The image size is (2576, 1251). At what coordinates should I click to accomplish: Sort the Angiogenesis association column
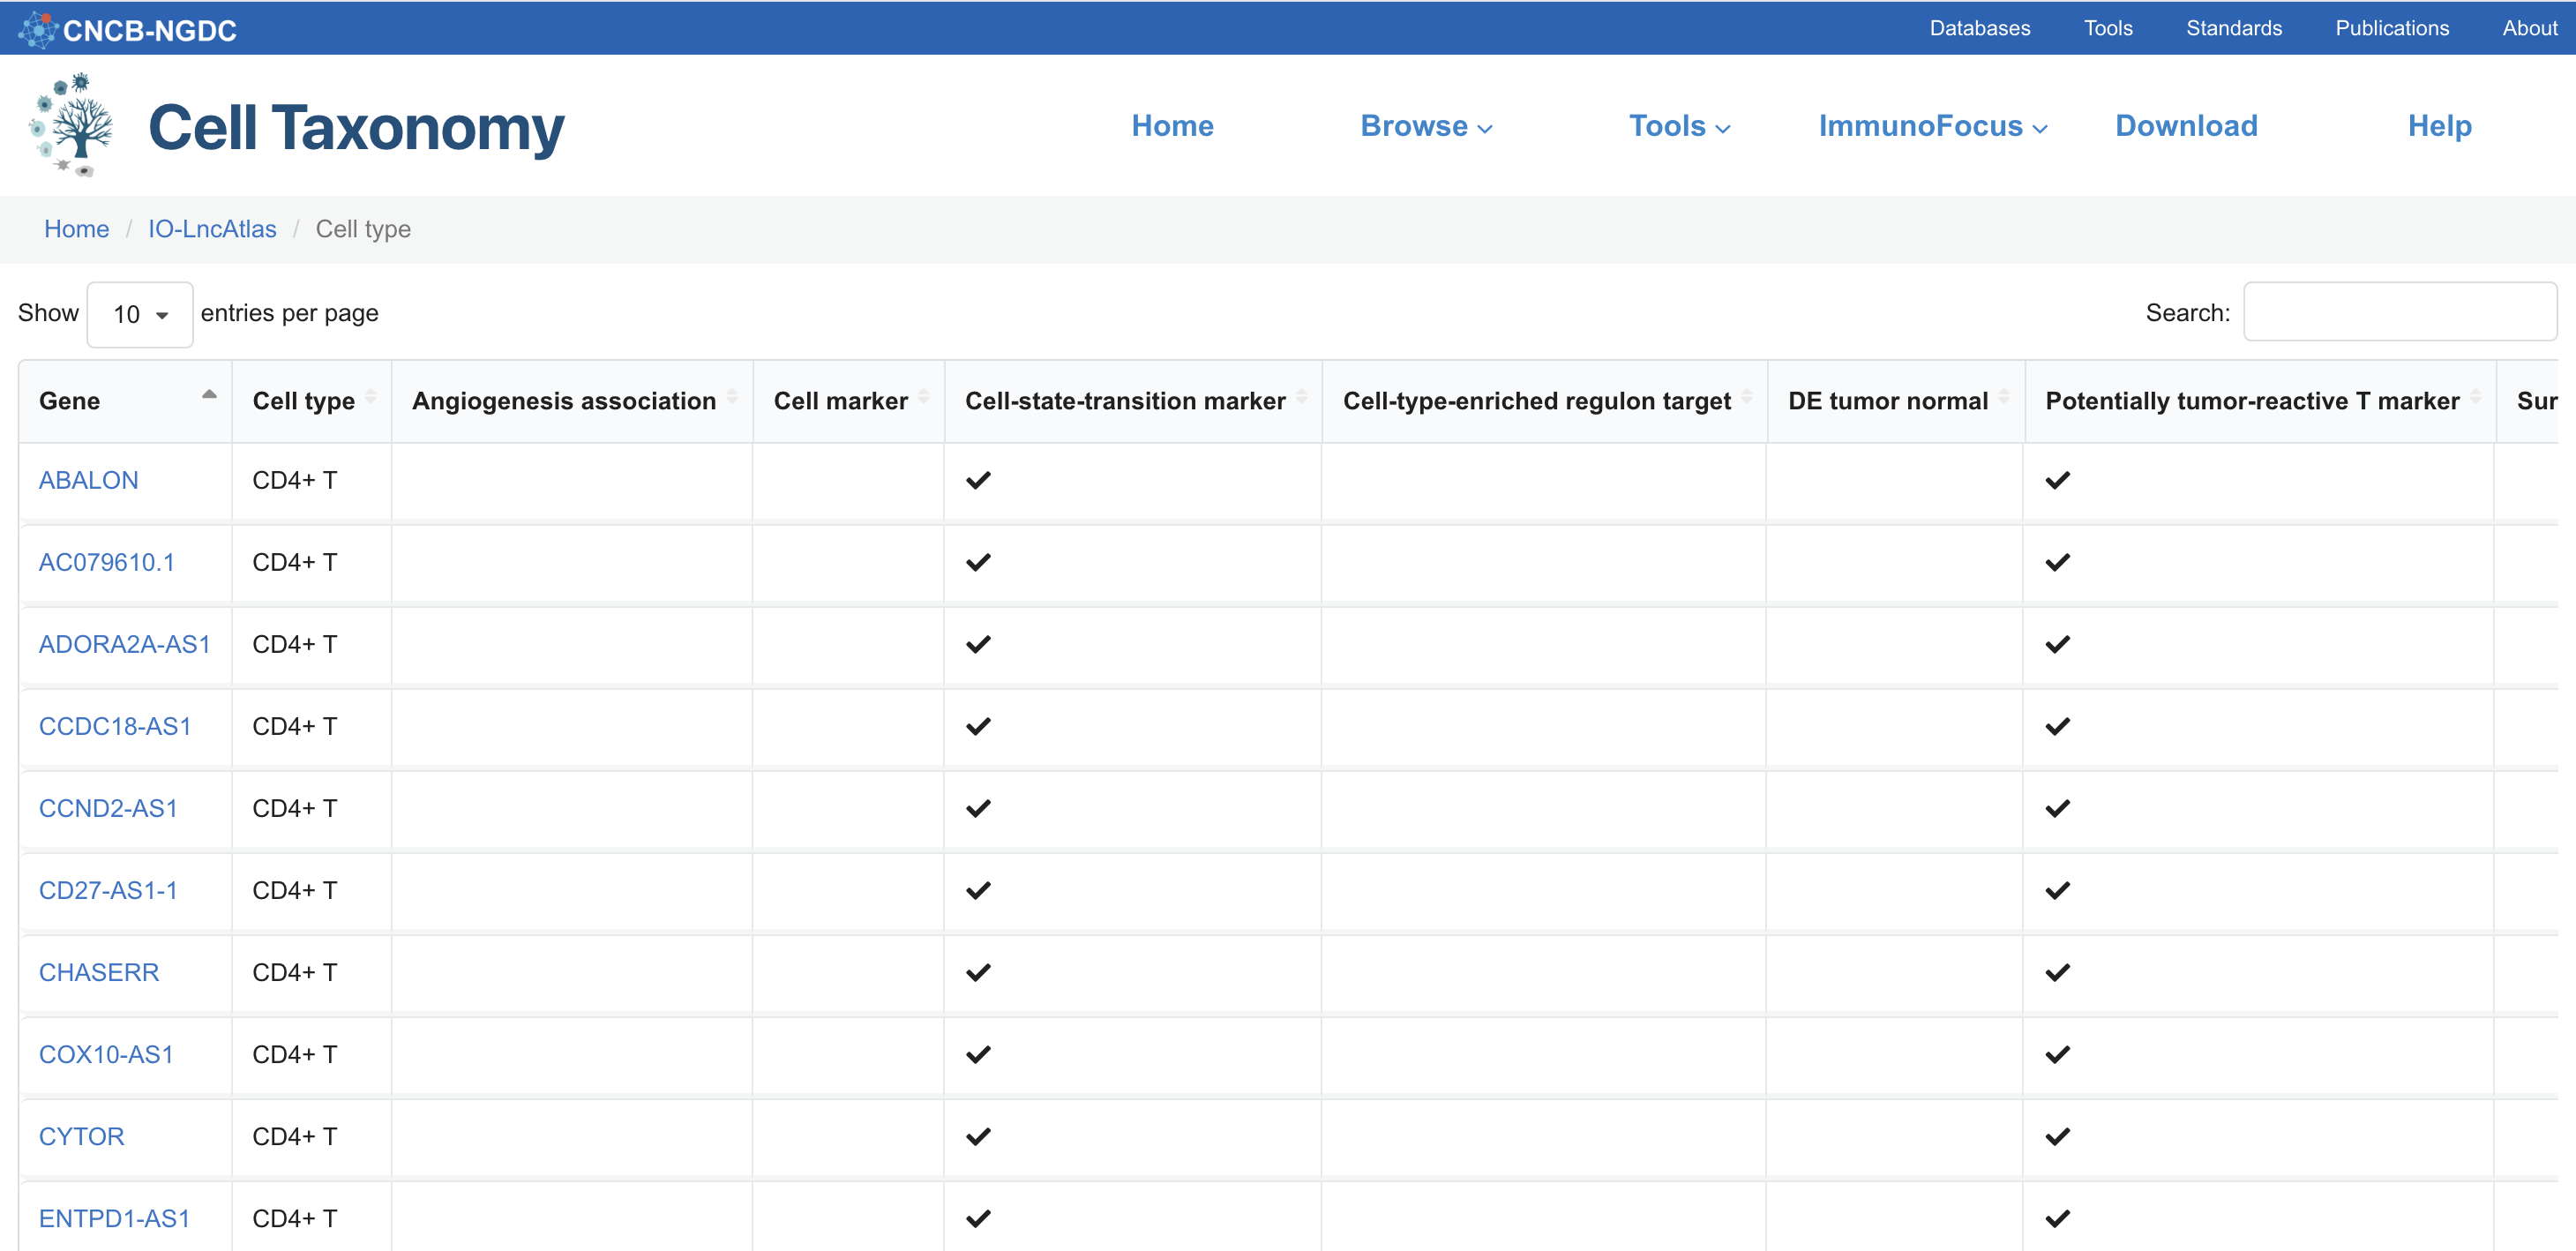click(732, 397)
